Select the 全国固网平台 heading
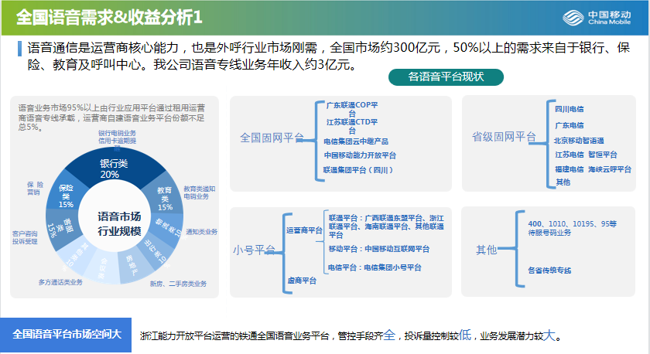Image resolution: width=650 pixels, height=354 pixels. click(x=272, y=138)
